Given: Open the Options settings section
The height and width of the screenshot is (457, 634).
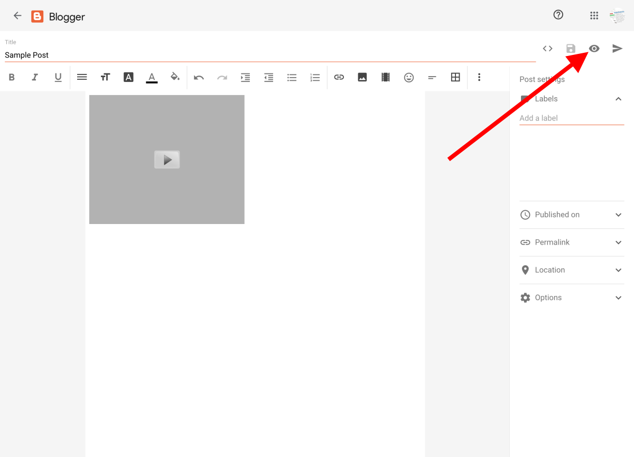Looking at the screenshot, I should tap(572, 297).
